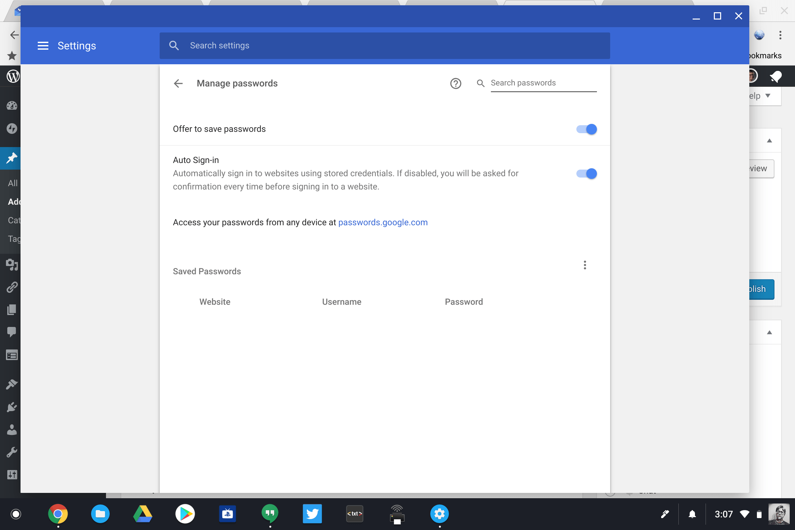
Task: Select All posts submenu item in WordPress
Action: [13, 183]
